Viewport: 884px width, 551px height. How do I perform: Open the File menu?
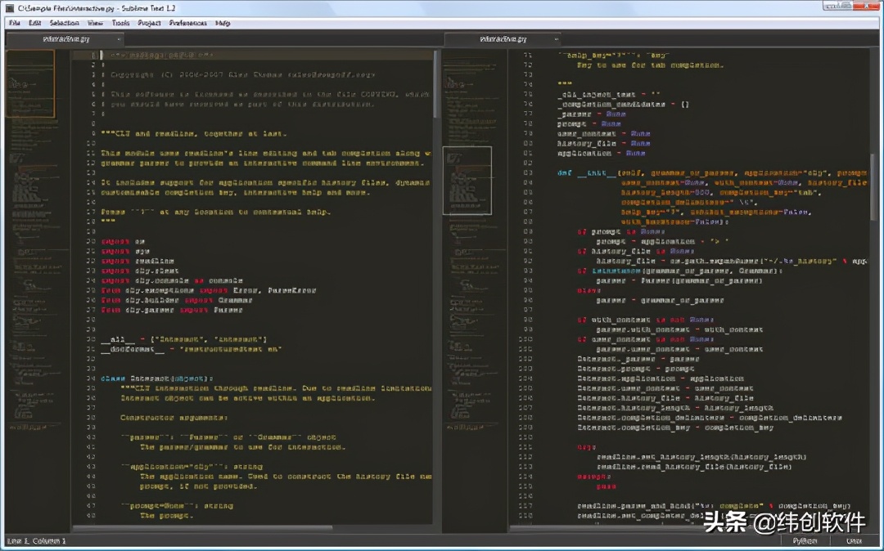coord(14,23)
